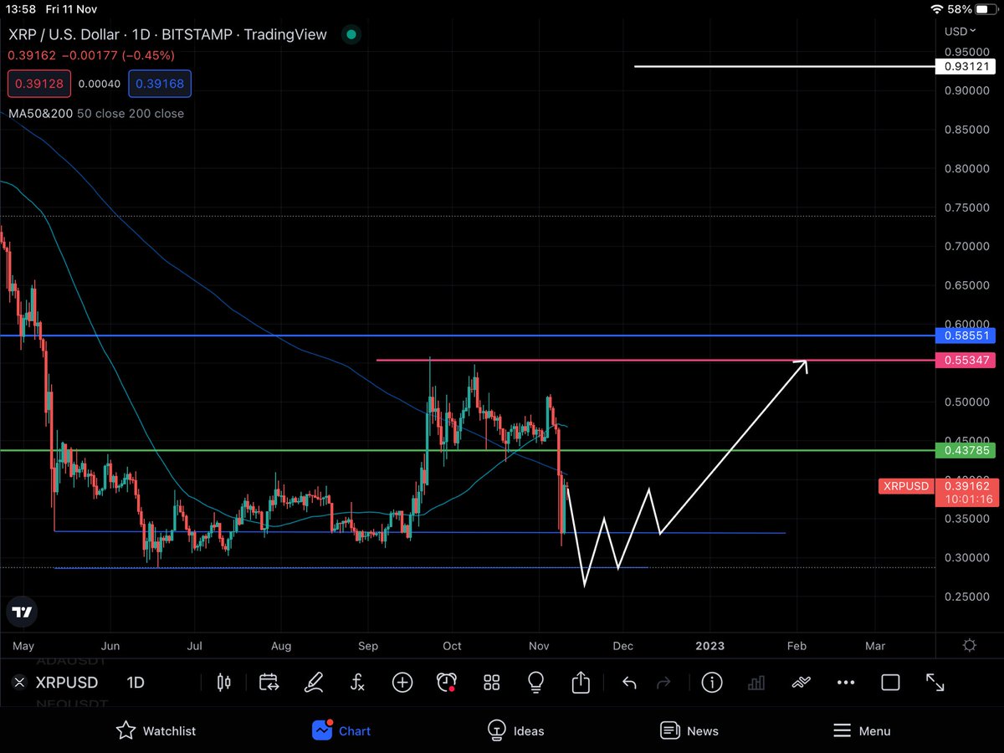Switch to the Watchlist tab
The width and height of the screenshot is (1004, 753).
pos(156,730)
